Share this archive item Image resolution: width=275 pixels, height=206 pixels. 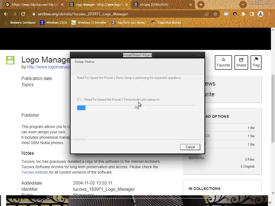(241, 62)
